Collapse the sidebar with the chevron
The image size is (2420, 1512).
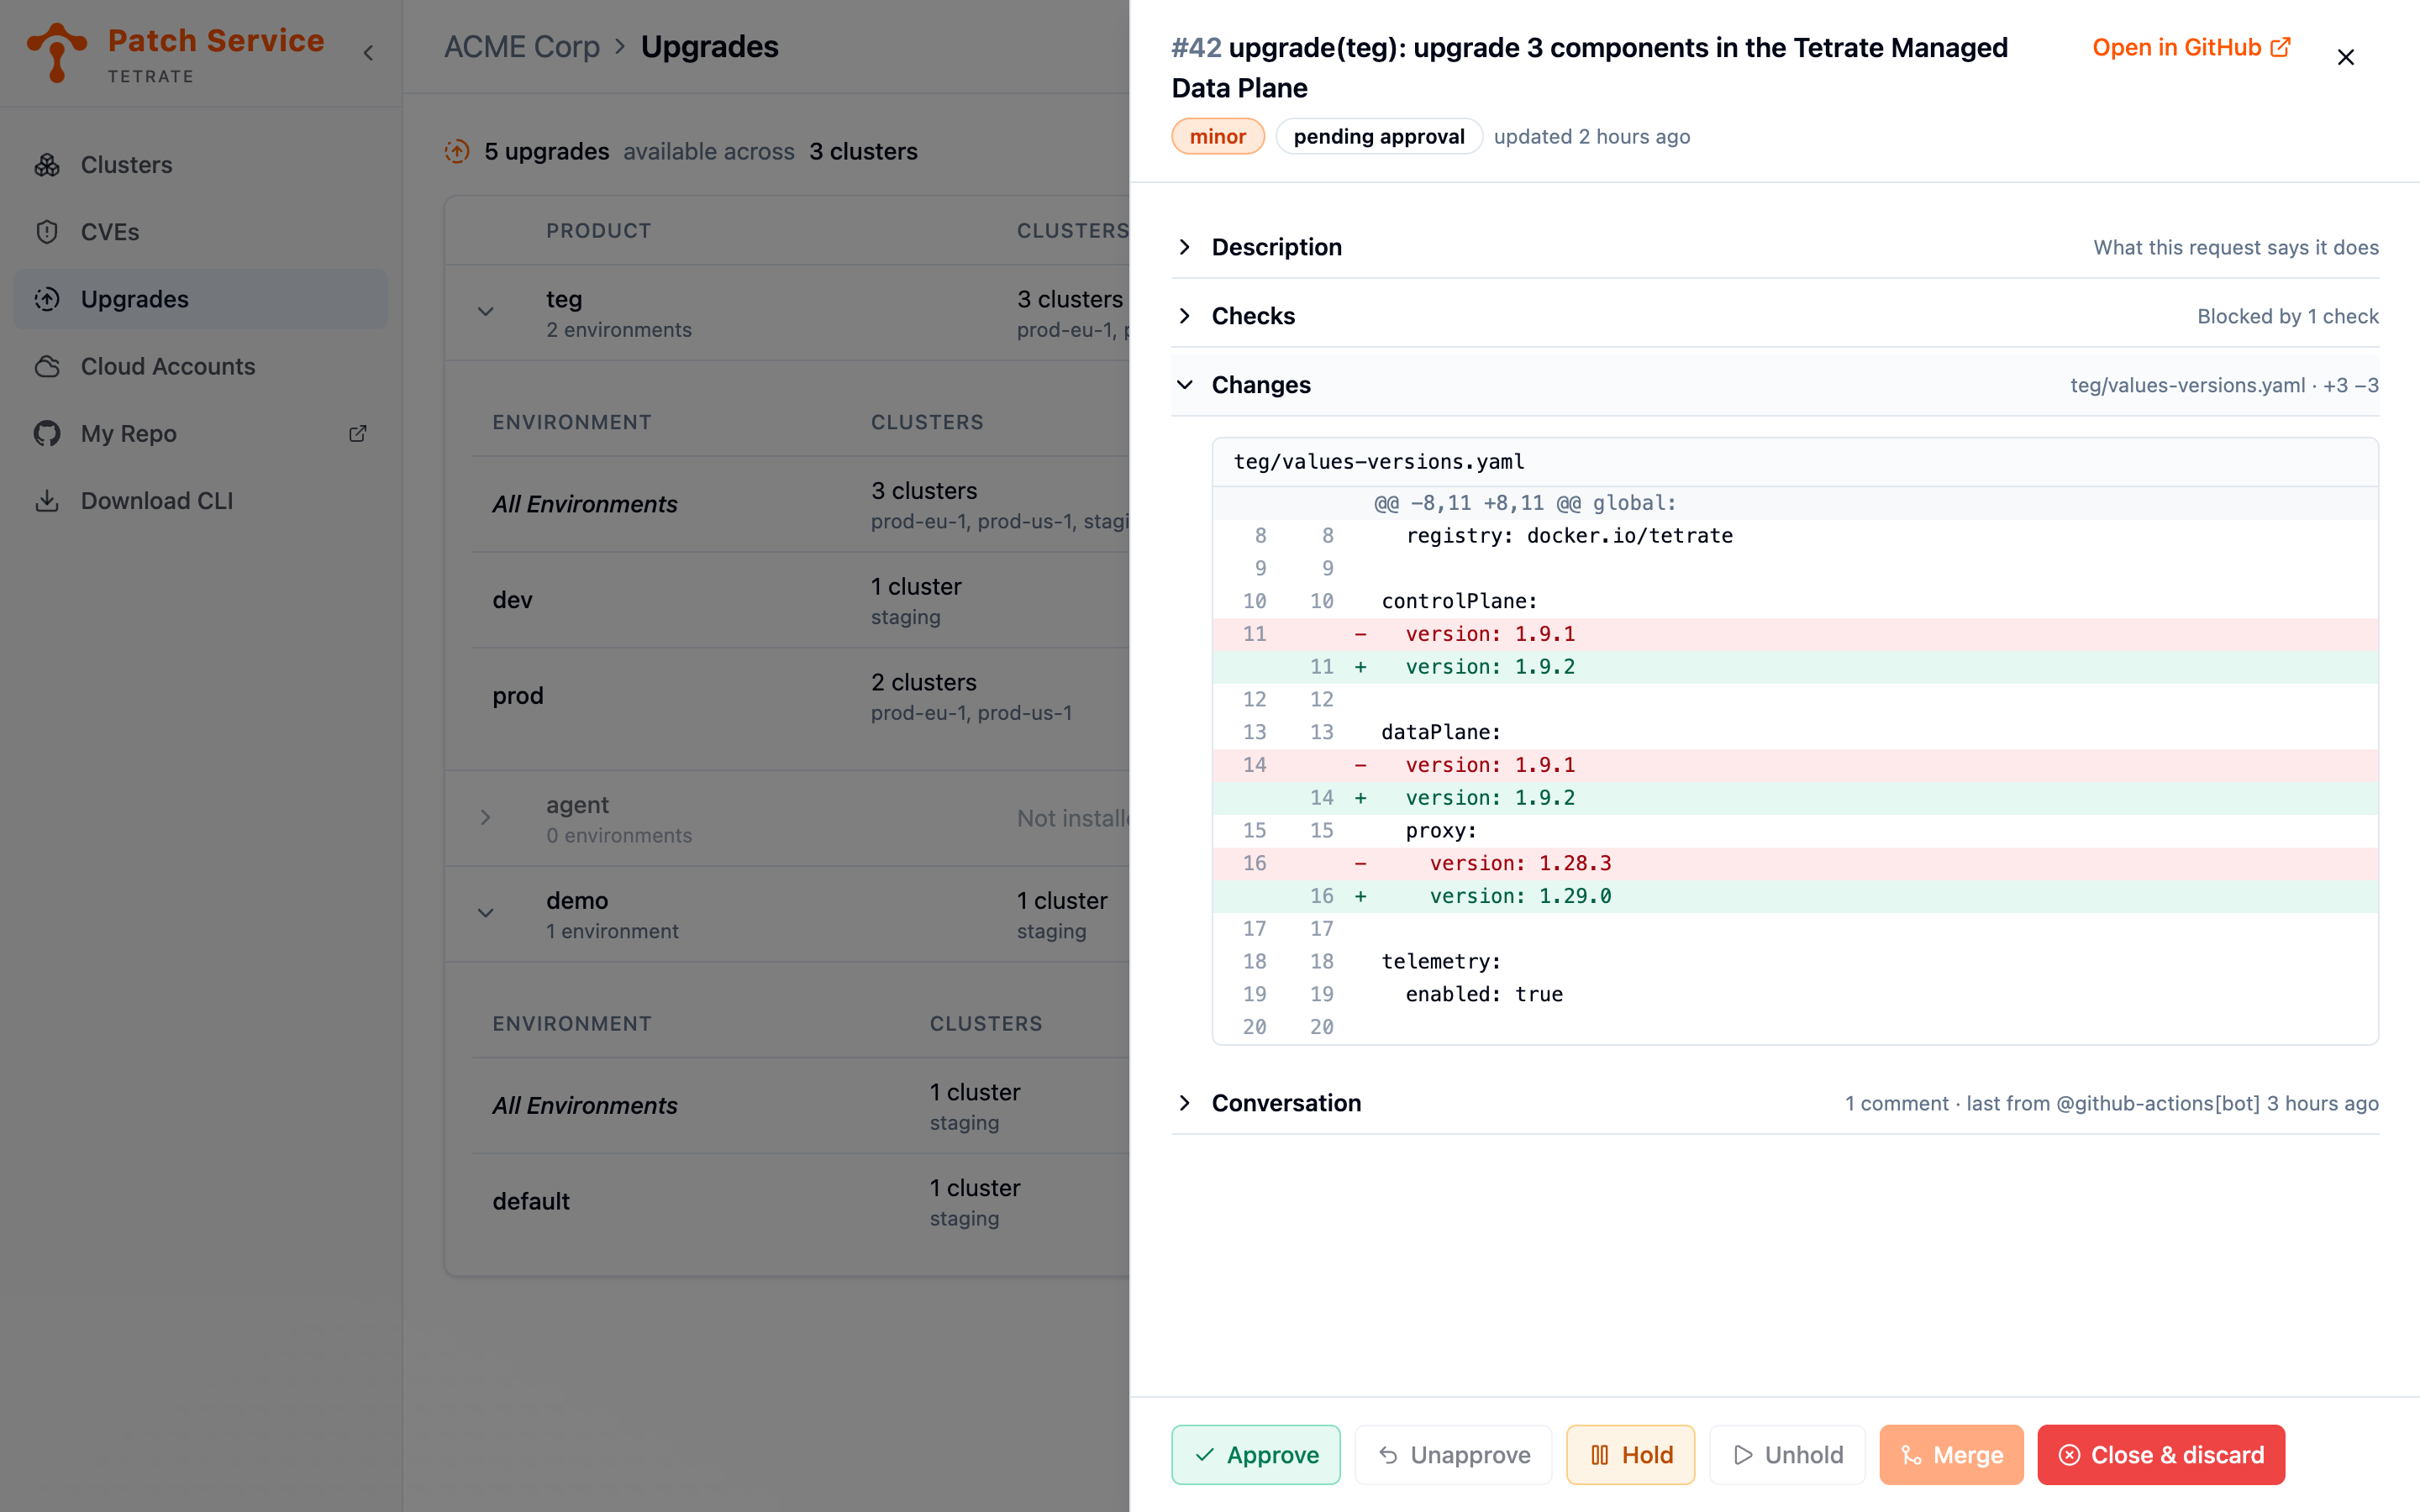(x=368, y=53)
